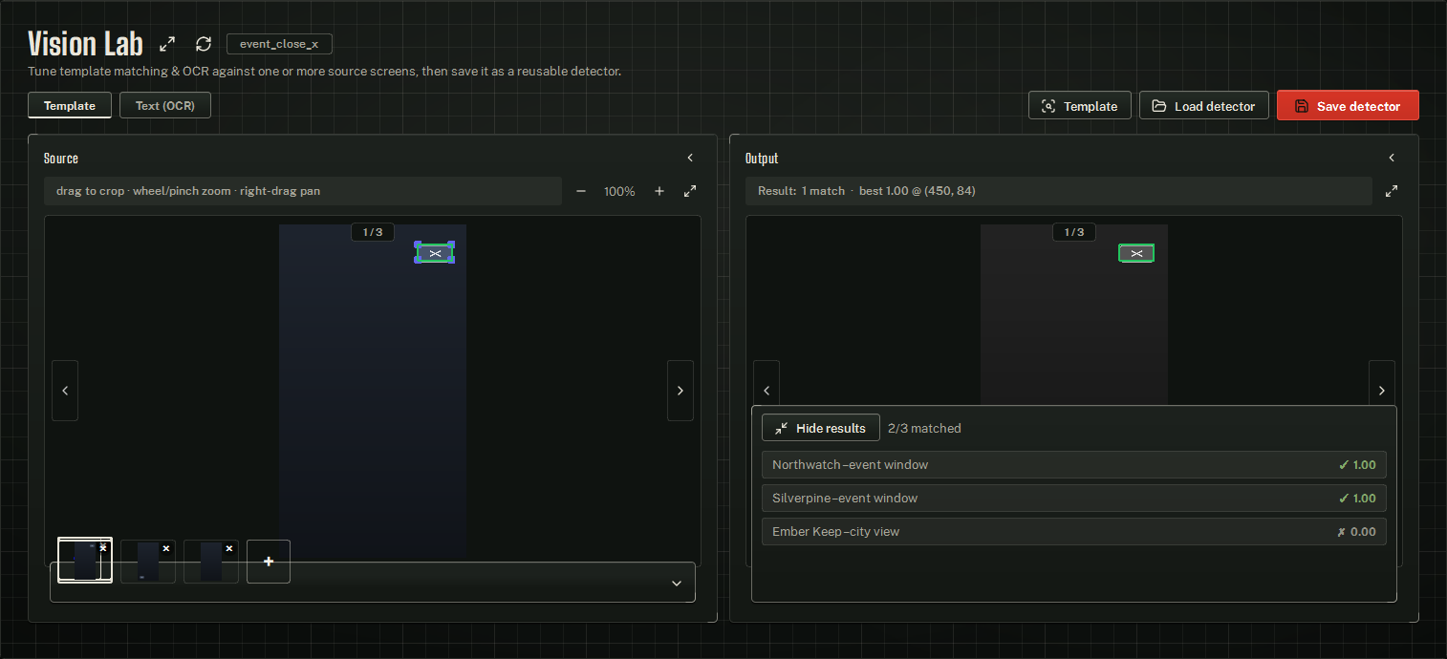Click the red Save detector button
Screen dimensions: 1447x659
pos(1348,106)
